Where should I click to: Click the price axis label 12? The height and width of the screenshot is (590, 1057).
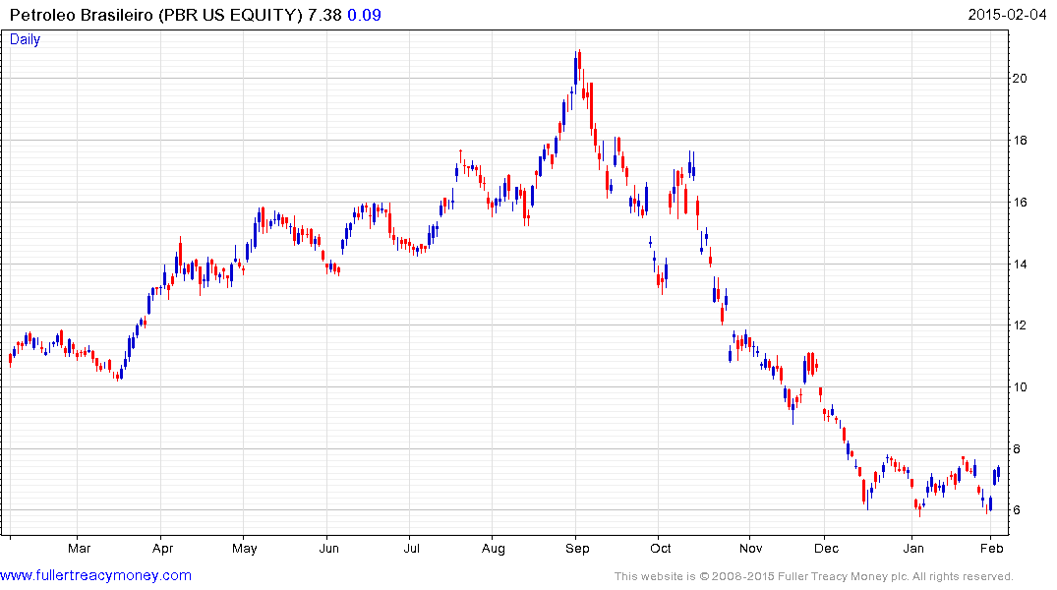pyautogui.click(x=1020, y=325)
